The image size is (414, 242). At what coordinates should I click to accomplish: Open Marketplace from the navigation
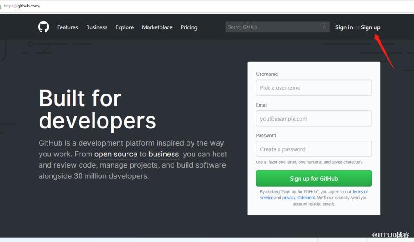pyautogui.click(x=157, y=27)
